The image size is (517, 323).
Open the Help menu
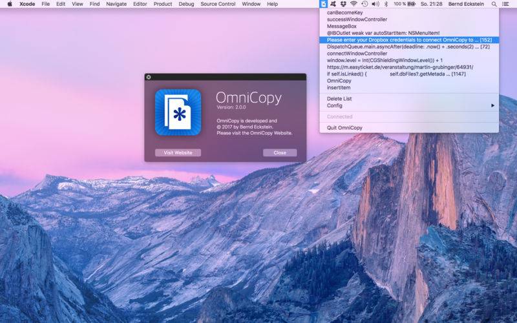coord(272,4)
